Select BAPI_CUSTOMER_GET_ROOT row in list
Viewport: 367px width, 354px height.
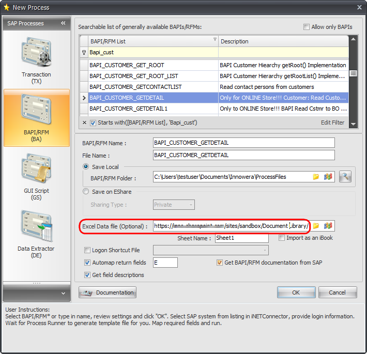pos(127,65)
